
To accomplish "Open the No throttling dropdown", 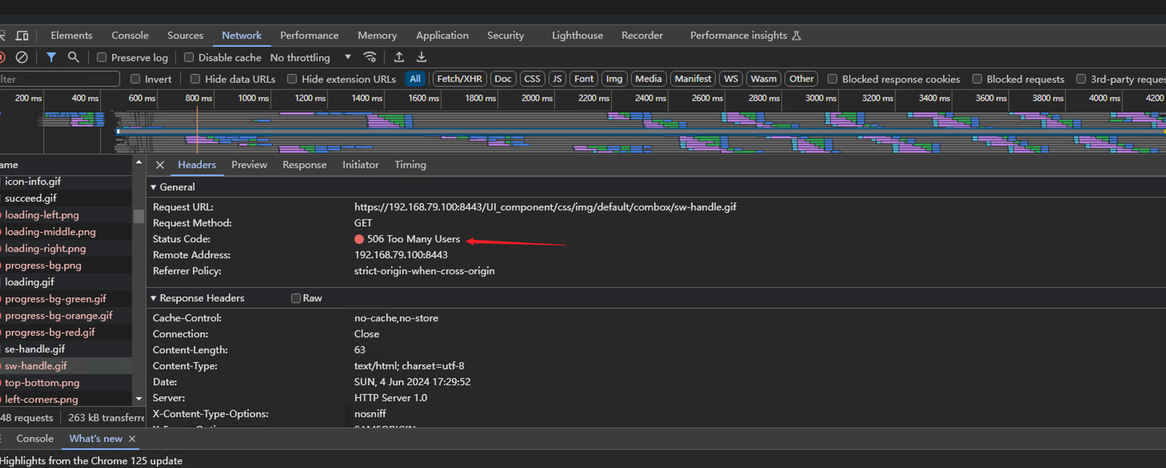I will click(x=311, y=58).
